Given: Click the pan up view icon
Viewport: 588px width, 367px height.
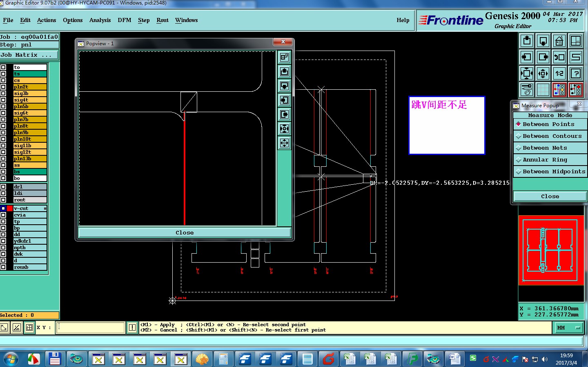Looking at the screenshot, I should click(x=527, y=41).
